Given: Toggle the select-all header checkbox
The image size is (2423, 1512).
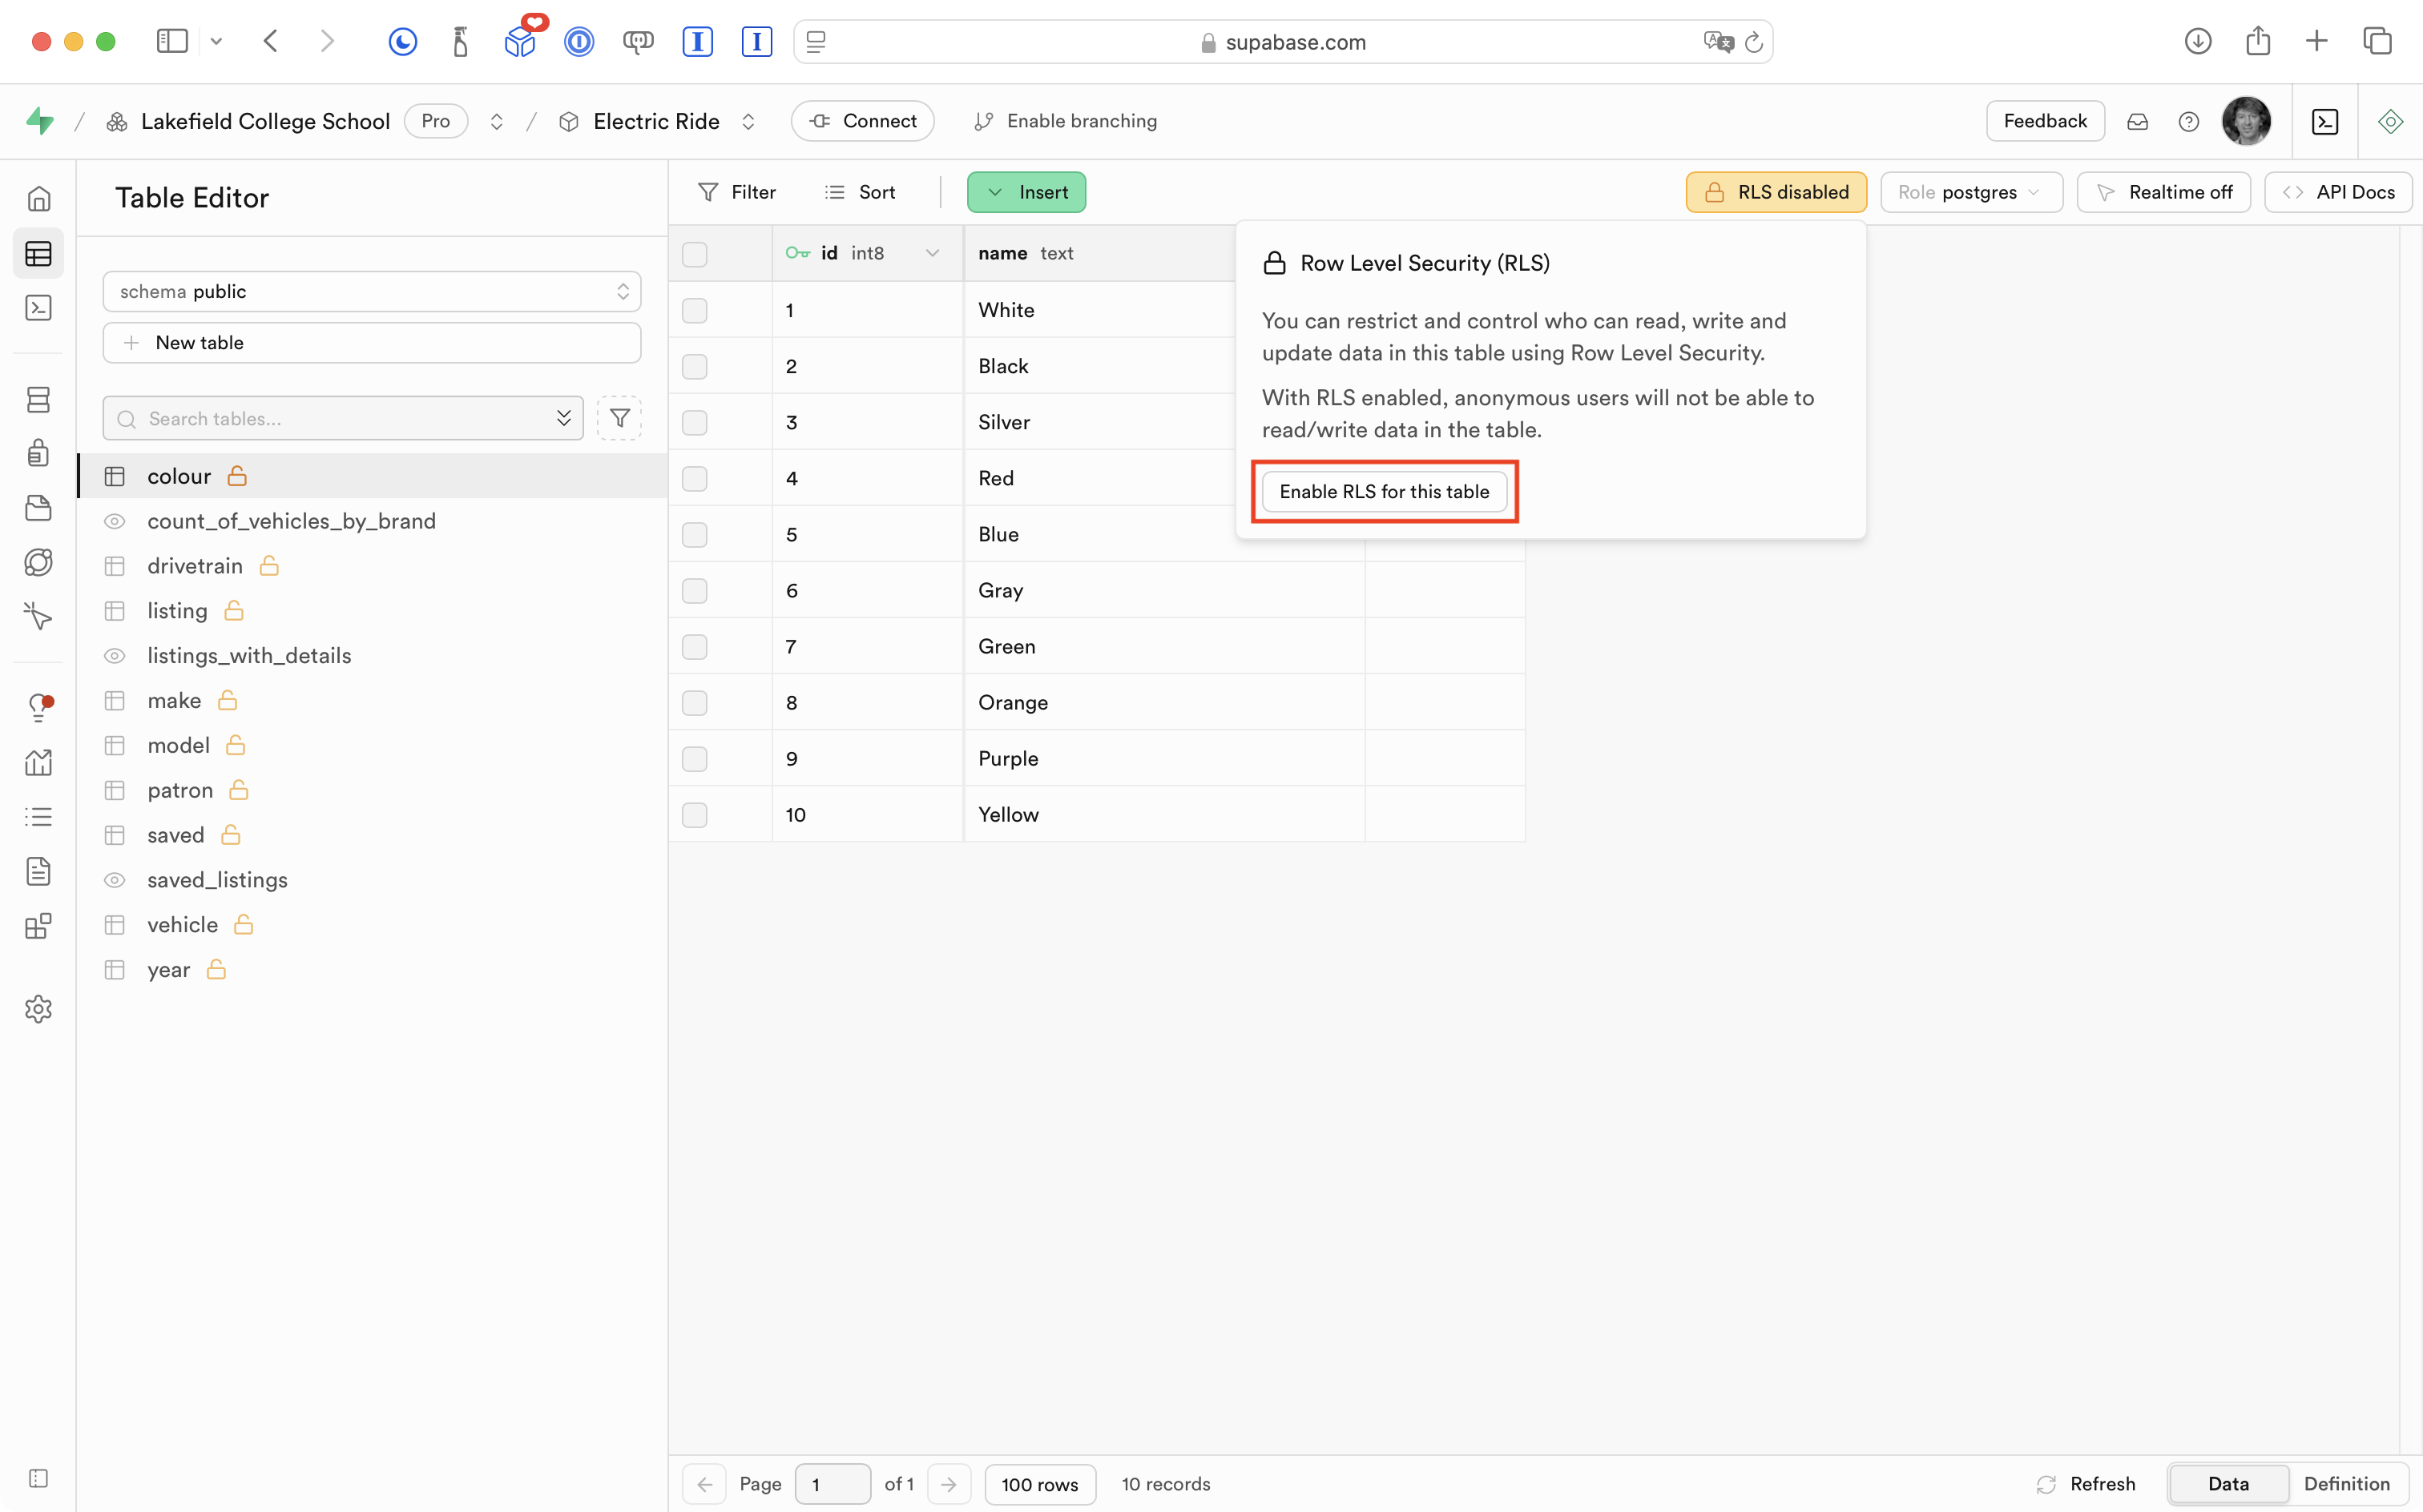Looking at the screenshot, I should 694,254.
